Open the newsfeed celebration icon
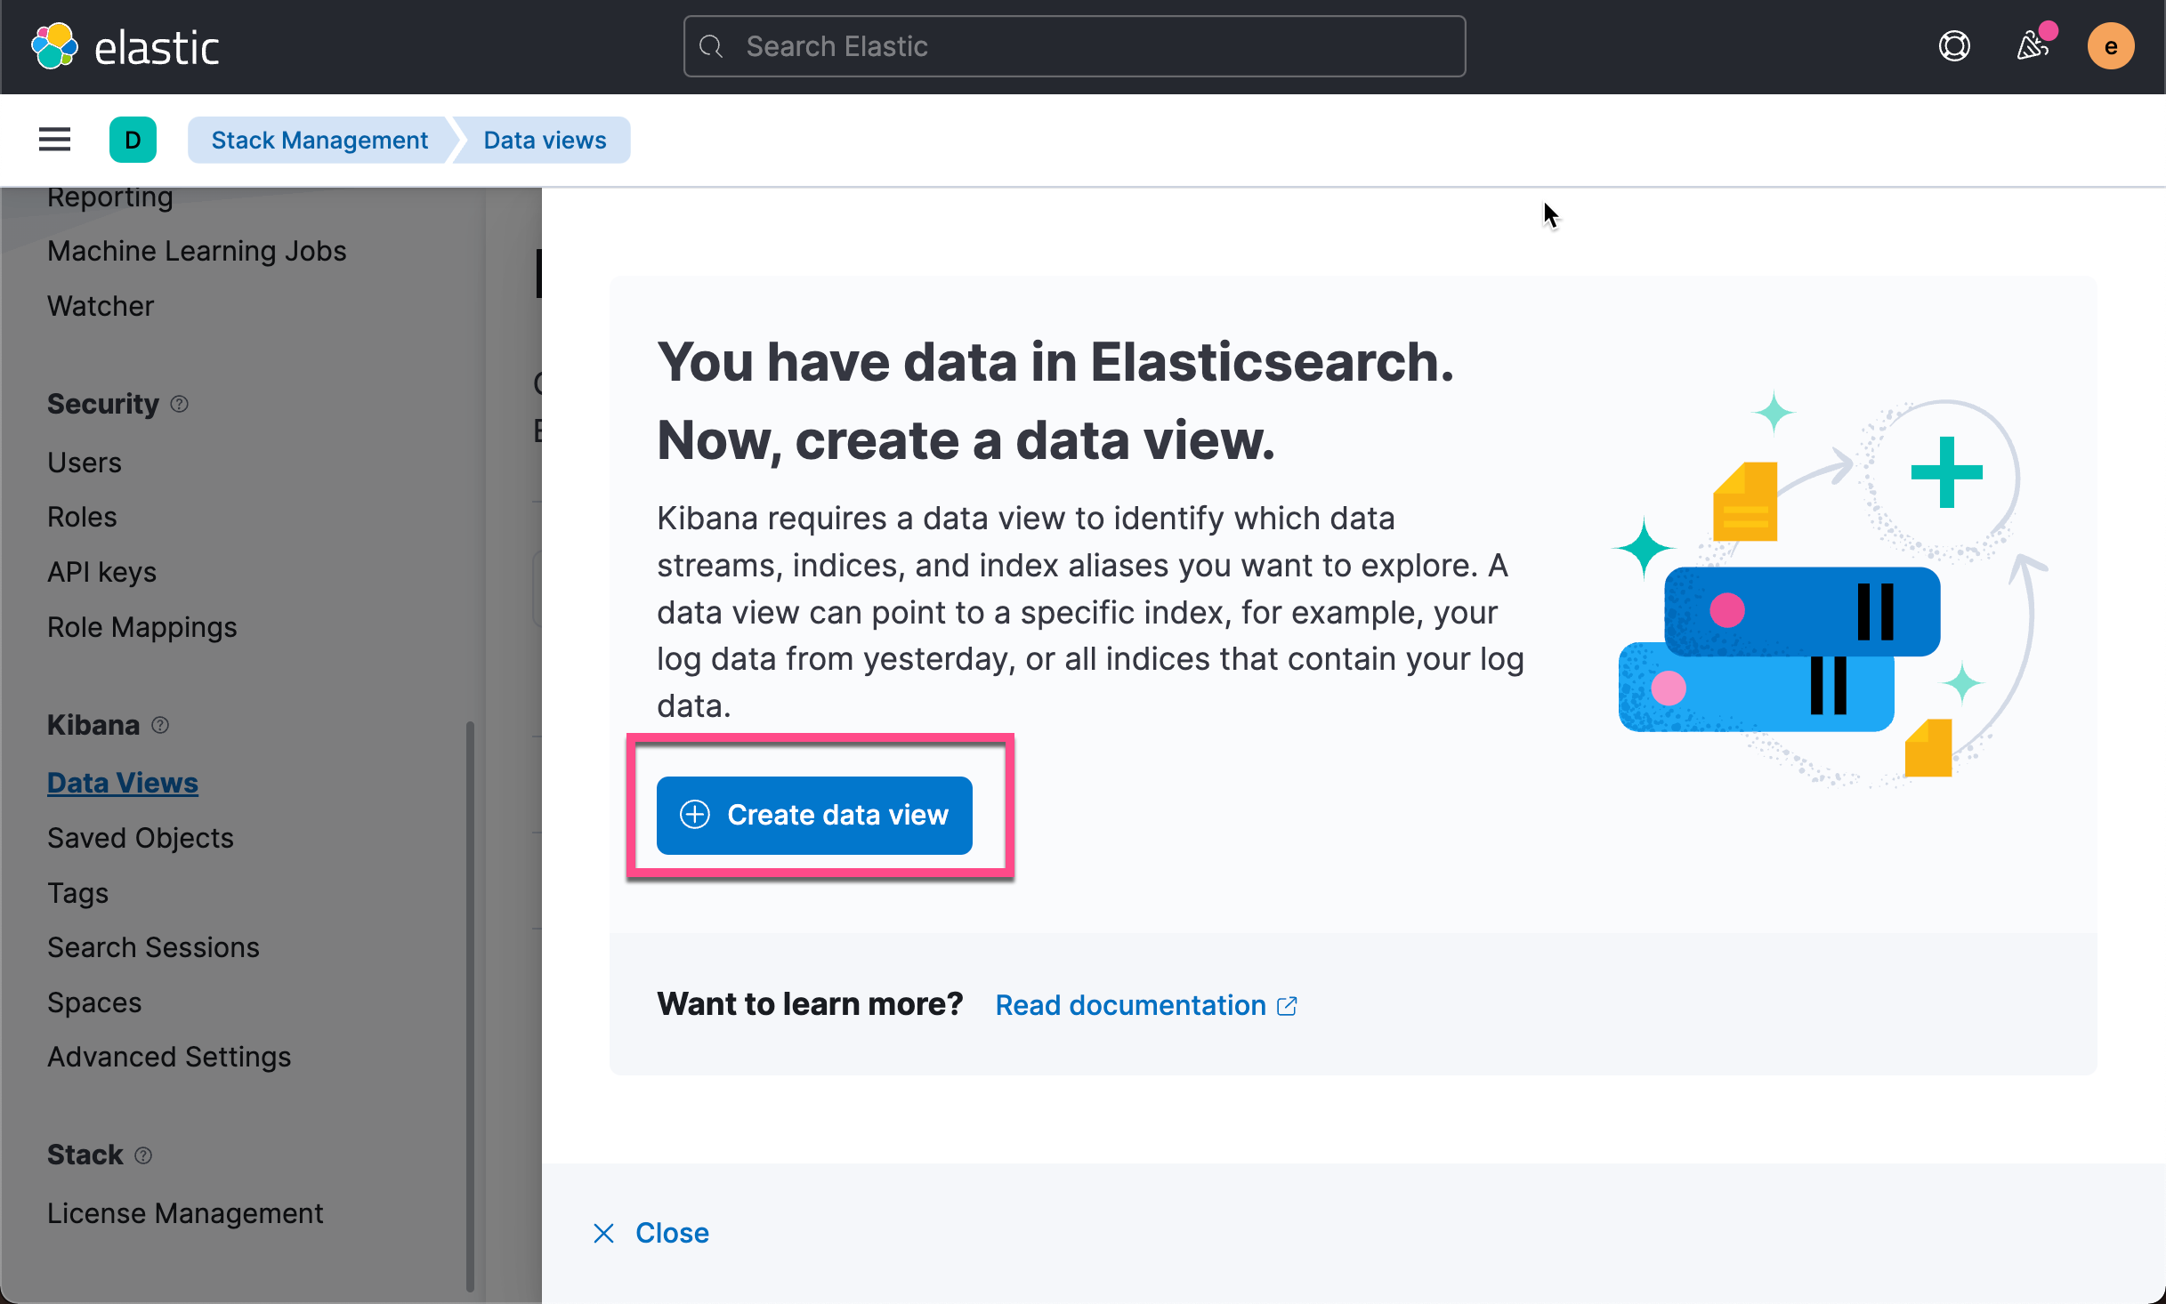This screenshot has width=2166, height=1304. point(2033,46)
